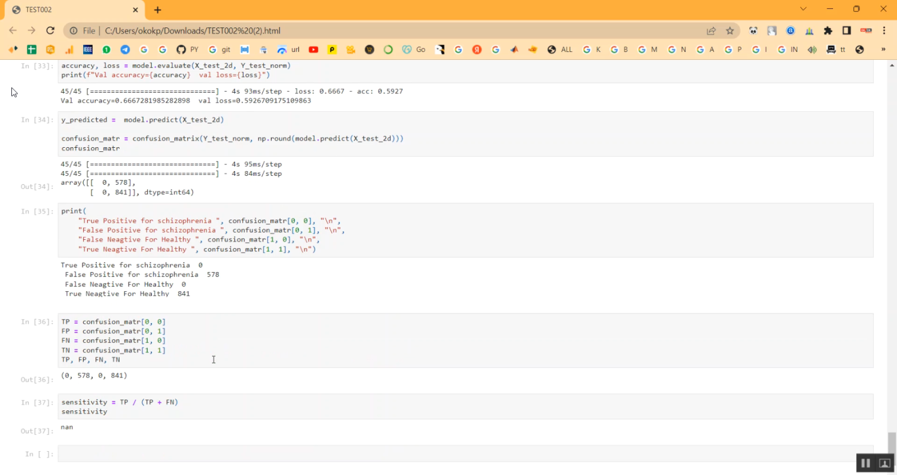Open the MATLAB bookmark icon
The height and width of the screenshot is (475, 897).
[x=514, y=50]
